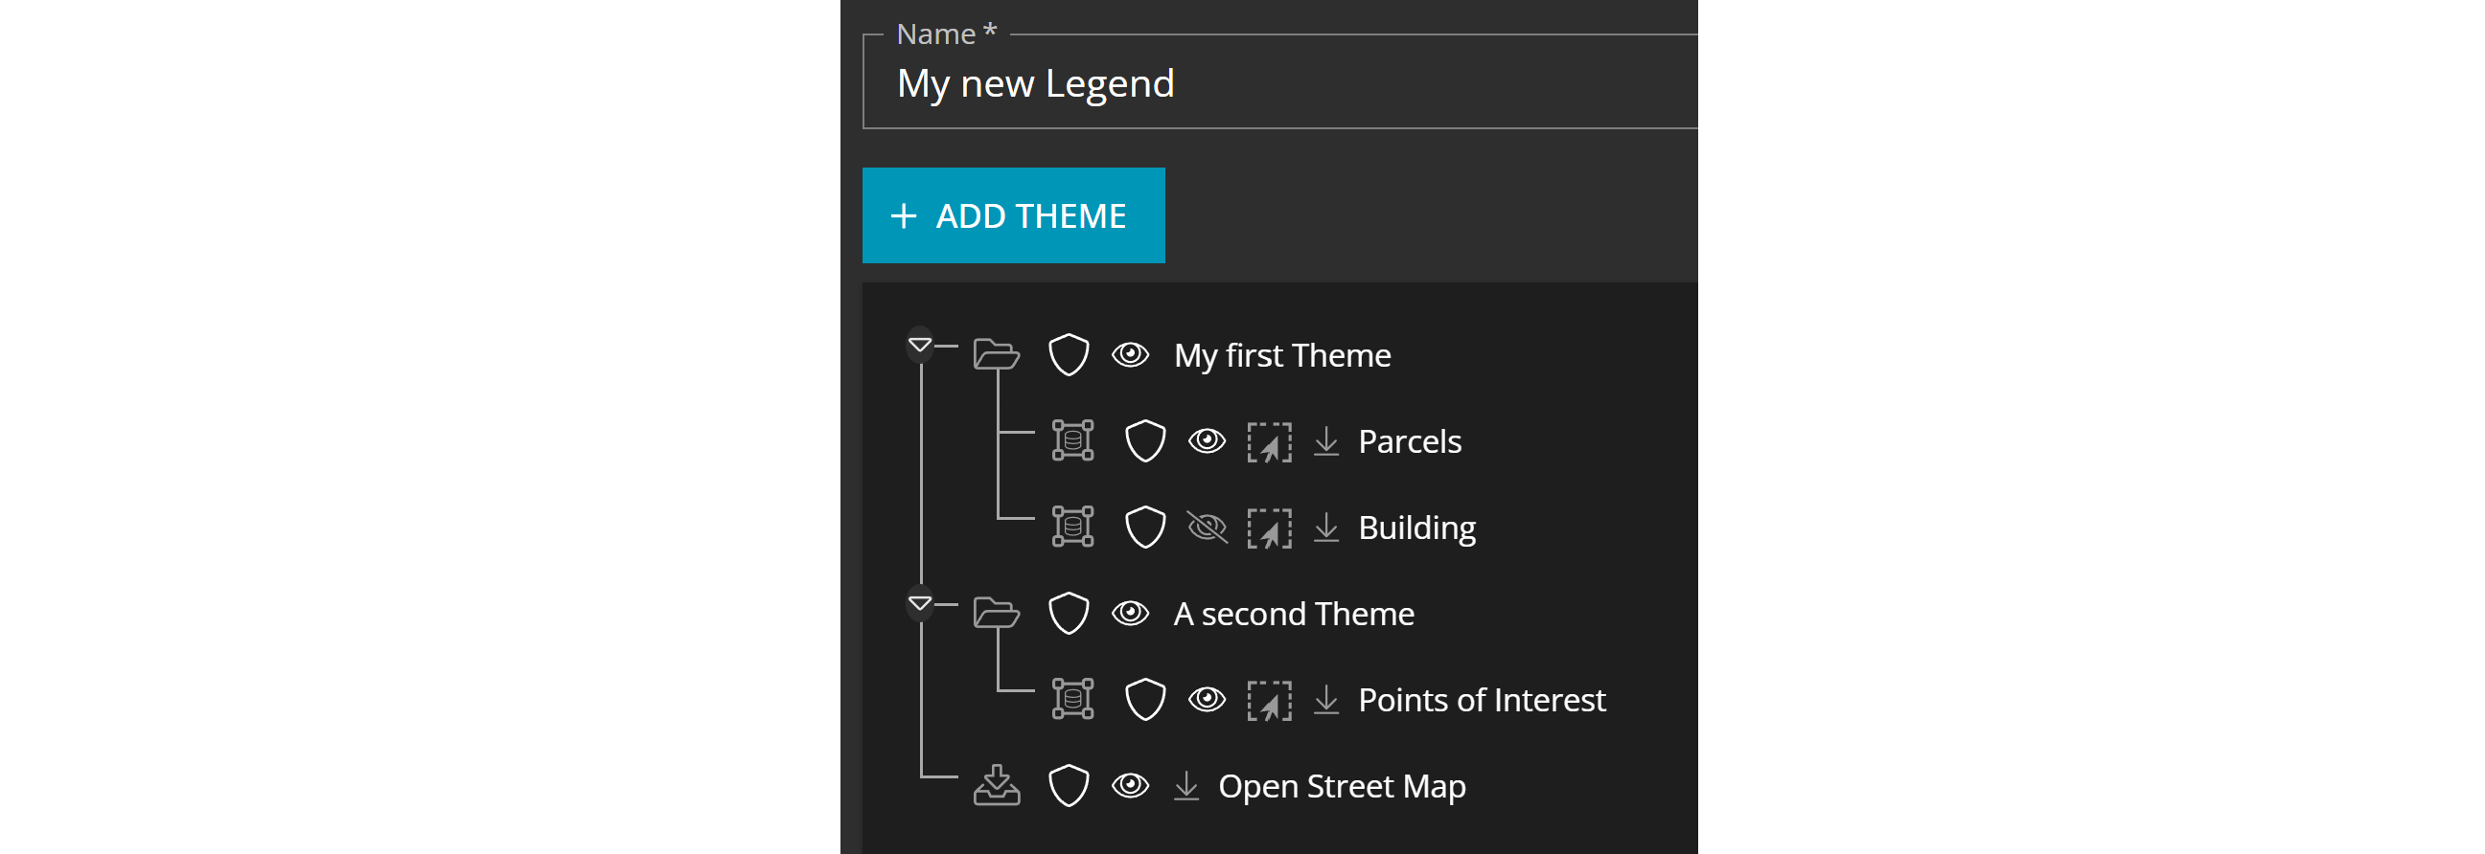Toggle selectable icon of Parcels layer
The width and height of the screenshot is (2485, 854).
coord(1270,442)
